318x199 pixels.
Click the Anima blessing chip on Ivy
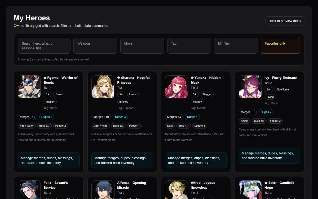(245, 121)
